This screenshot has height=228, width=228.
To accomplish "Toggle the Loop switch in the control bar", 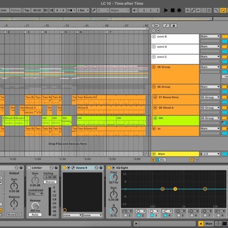I will tap(223, 10).
